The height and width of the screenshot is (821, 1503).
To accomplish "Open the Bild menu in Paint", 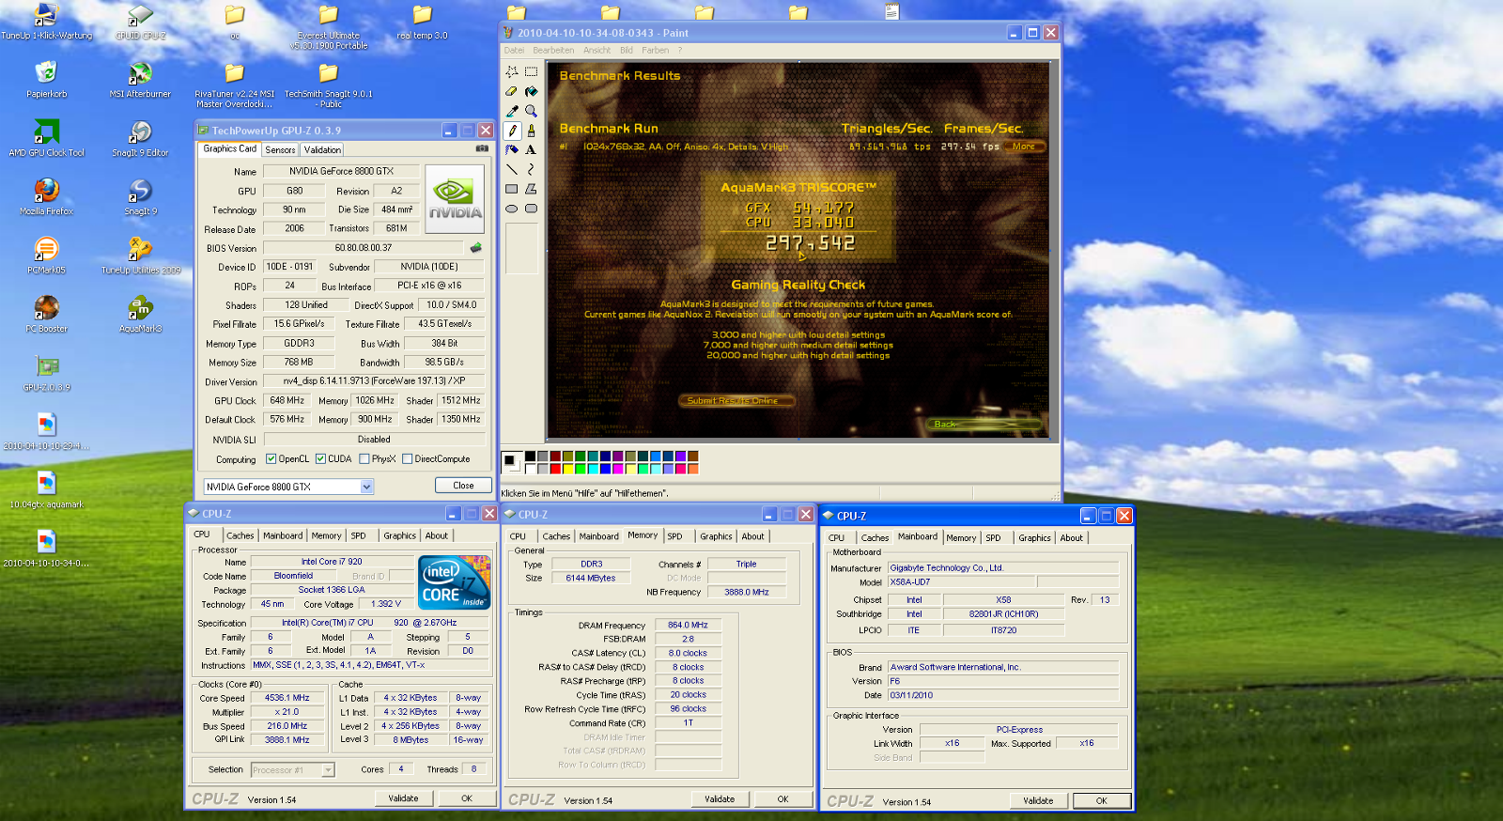I will [x=627, y=51].
